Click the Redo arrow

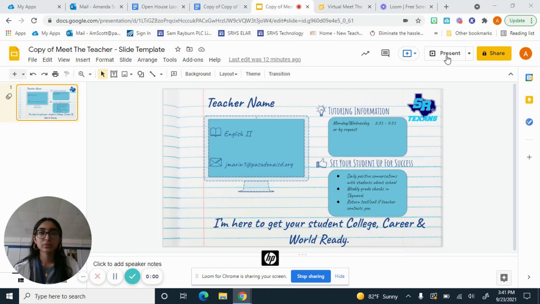(x=44, y=74)
